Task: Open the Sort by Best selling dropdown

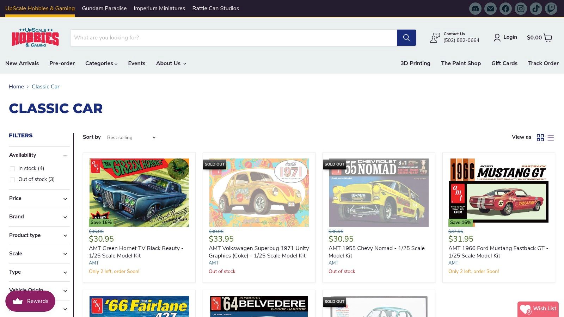Action: tap(131, 137)
